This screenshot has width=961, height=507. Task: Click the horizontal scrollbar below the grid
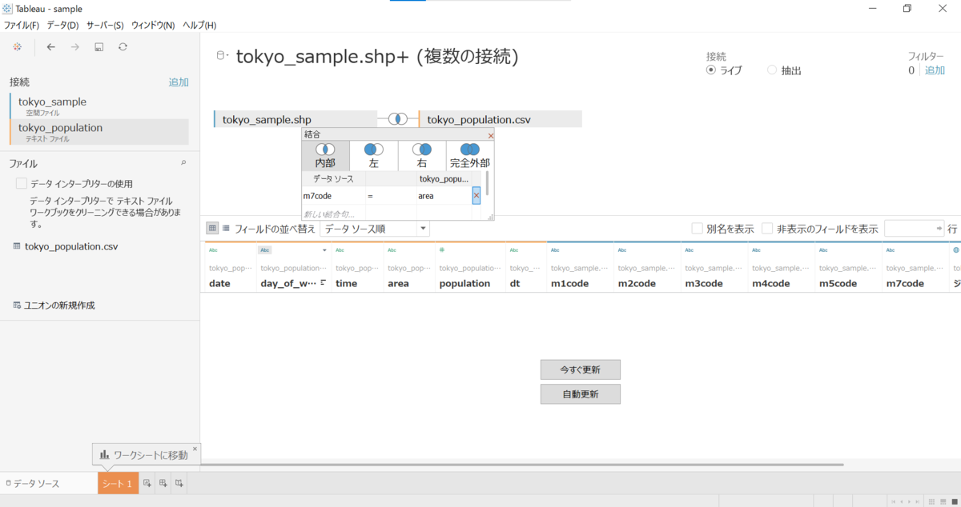(x=522, y=464)
